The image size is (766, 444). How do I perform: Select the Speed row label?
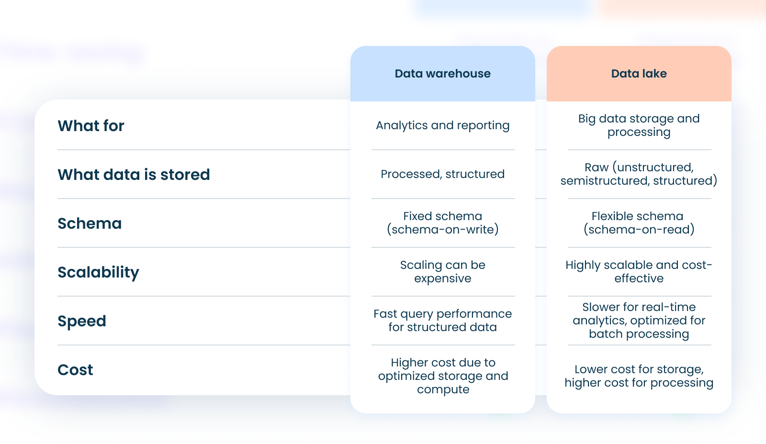point(82,321)
